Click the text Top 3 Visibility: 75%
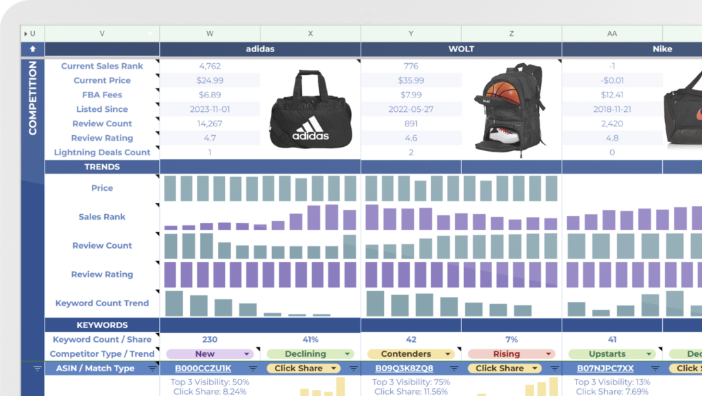This screenshot has width=702, height=396. [x=411, y=382]
